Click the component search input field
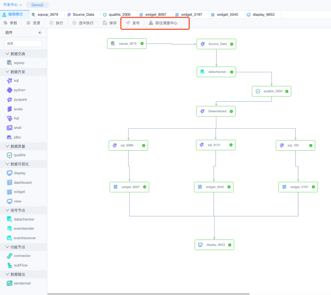331x295 pixels. (x=23, y=43)
